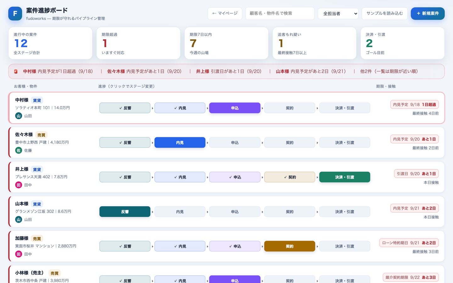Move 加藤様 to 決済・引渡 stage

(345, 246)
